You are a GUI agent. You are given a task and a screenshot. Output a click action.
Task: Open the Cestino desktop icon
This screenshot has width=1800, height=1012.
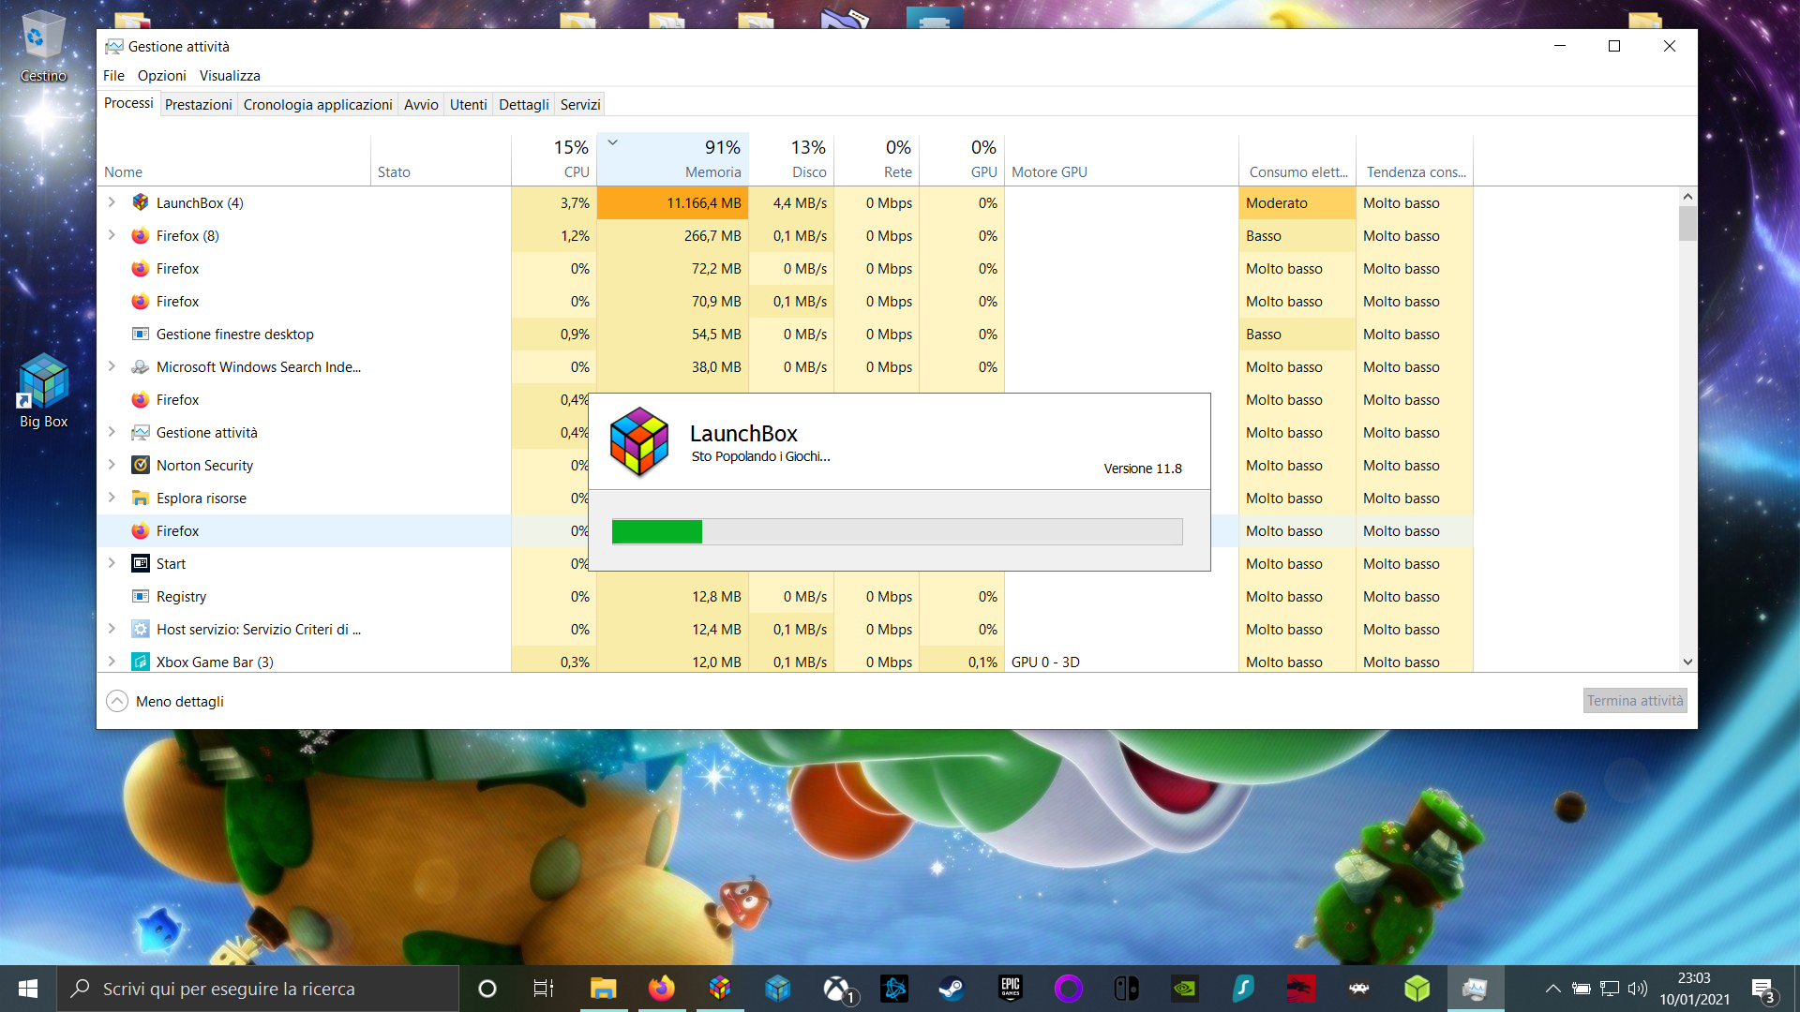pyautogui.click(x=43, y=47)
